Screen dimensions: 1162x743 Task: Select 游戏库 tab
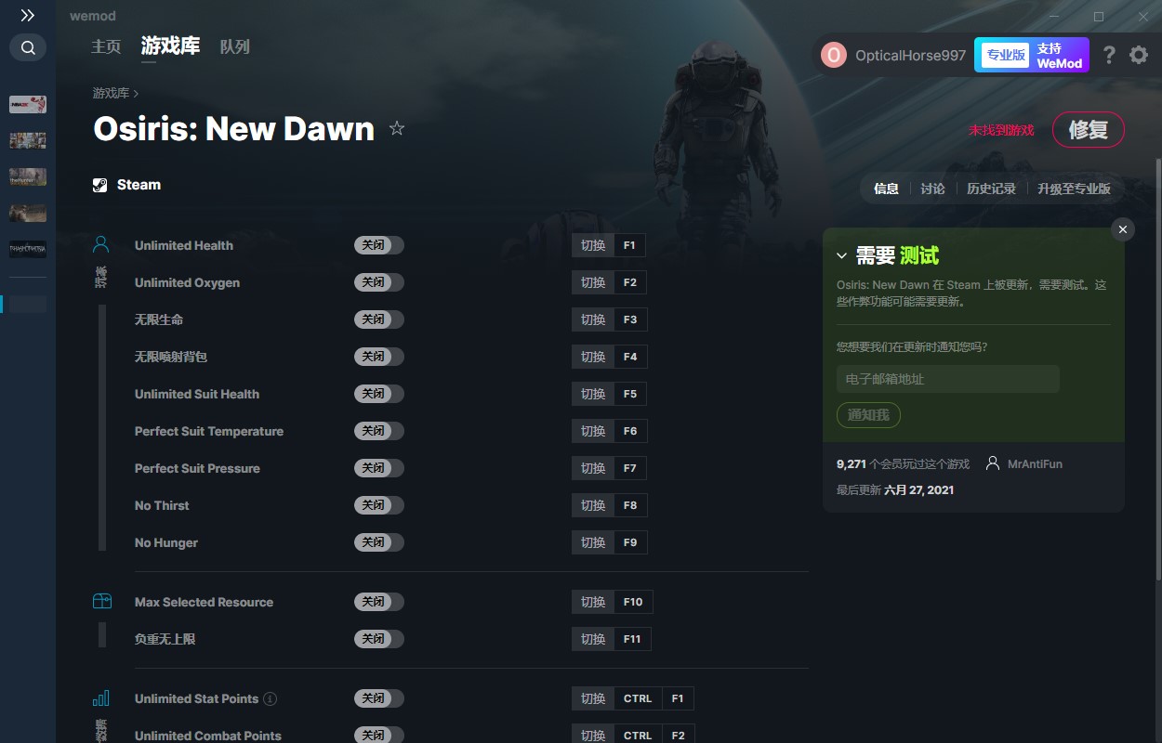click(x=170, y=46)
